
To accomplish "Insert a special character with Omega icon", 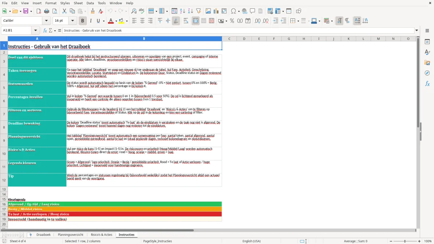I will (x=233, y=11).
